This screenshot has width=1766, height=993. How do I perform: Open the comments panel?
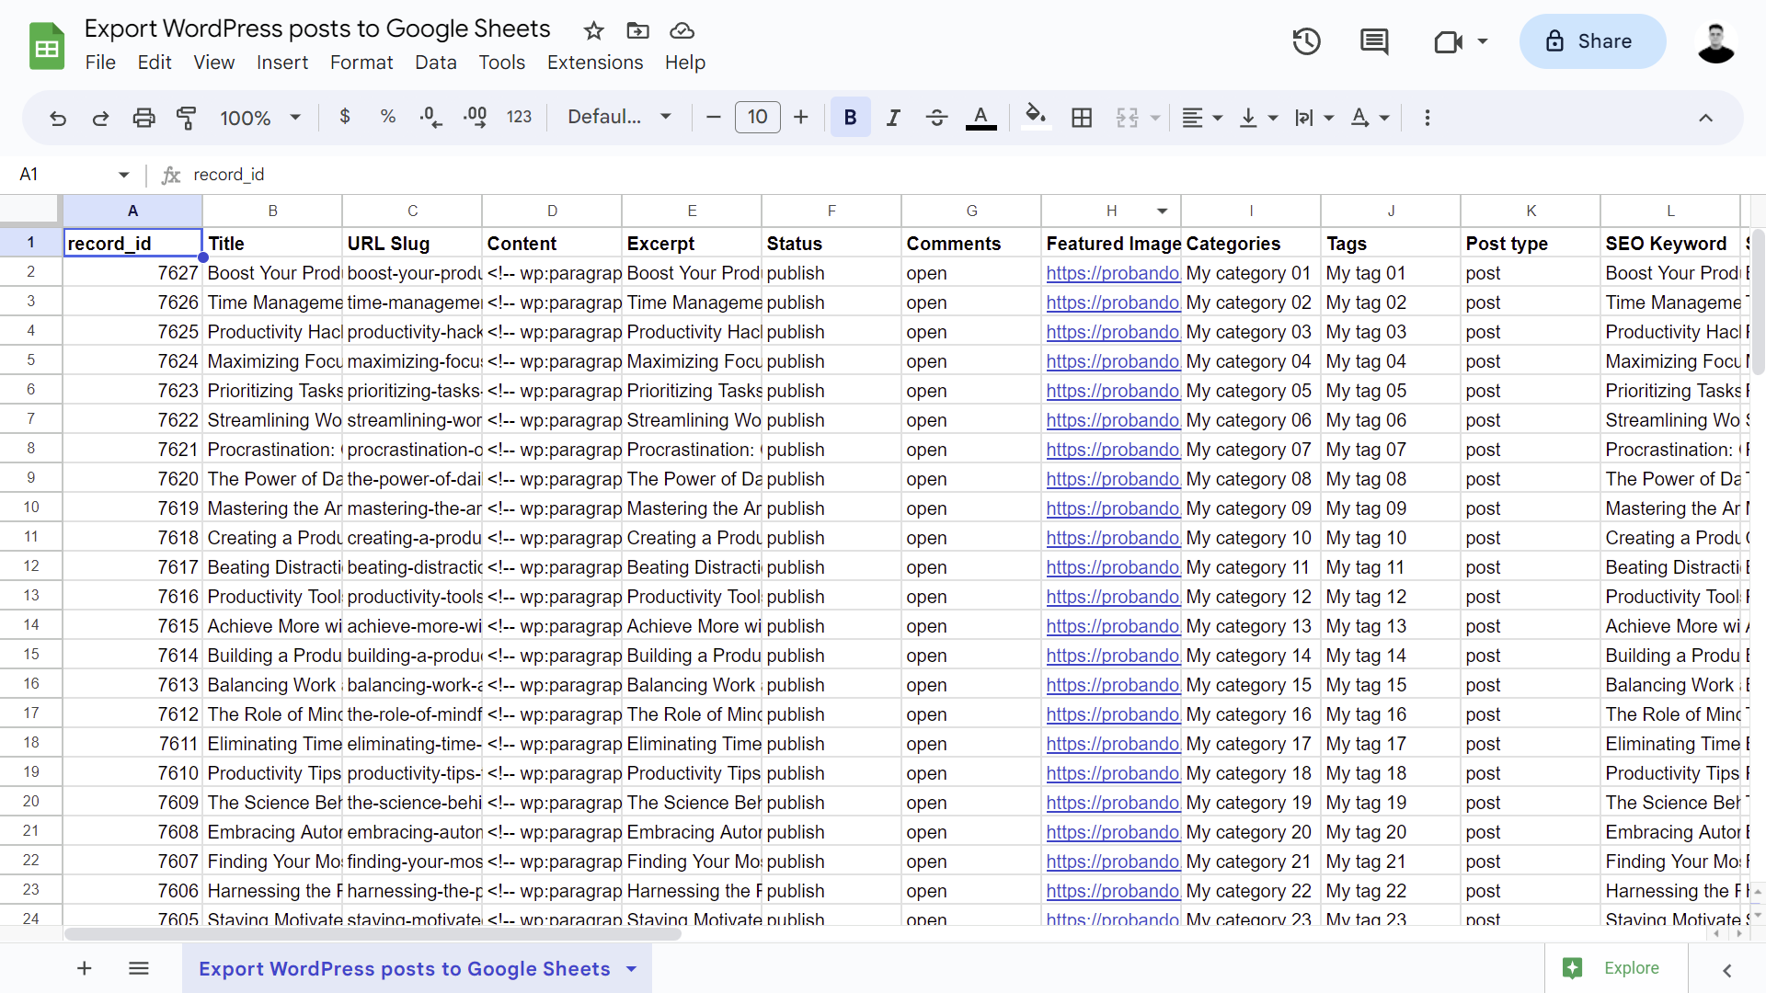pyautogui.click(x=1374, y=41)
